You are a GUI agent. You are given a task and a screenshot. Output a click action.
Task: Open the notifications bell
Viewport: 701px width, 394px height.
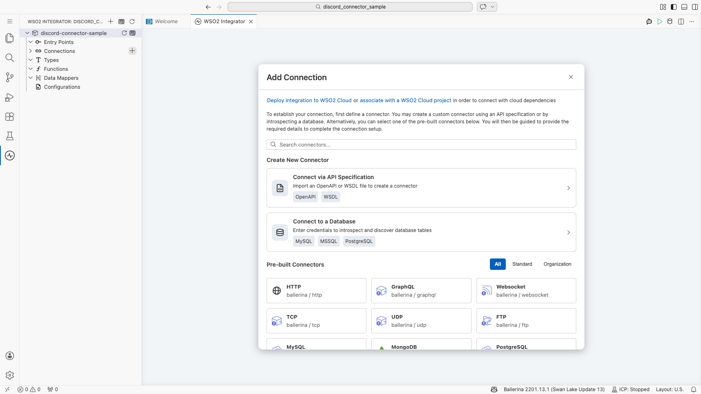[694, 390]
